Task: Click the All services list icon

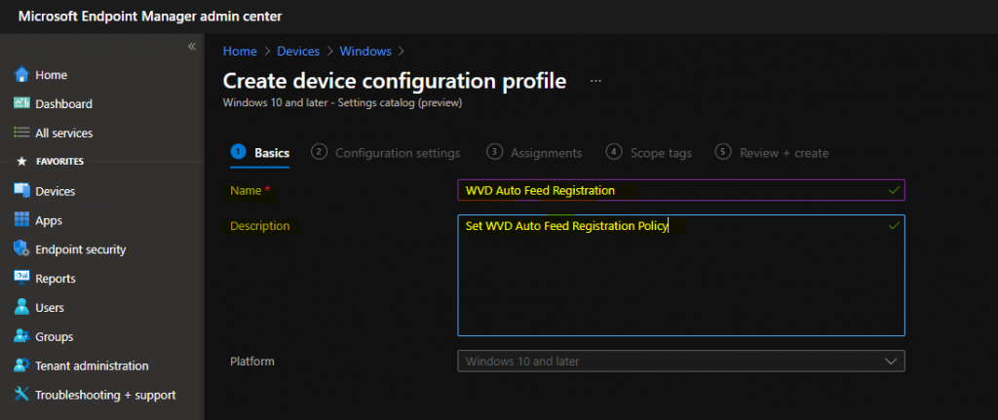Action: click(21, 133)
